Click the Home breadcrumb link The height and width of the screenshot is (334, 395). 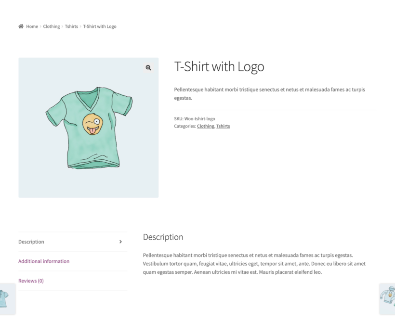click(32, 26)
